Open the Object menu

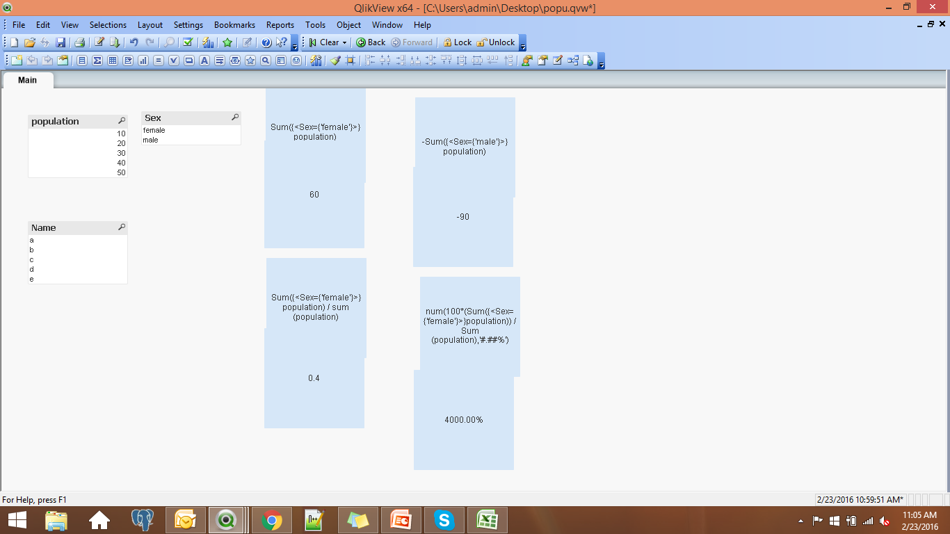point(348,24)
